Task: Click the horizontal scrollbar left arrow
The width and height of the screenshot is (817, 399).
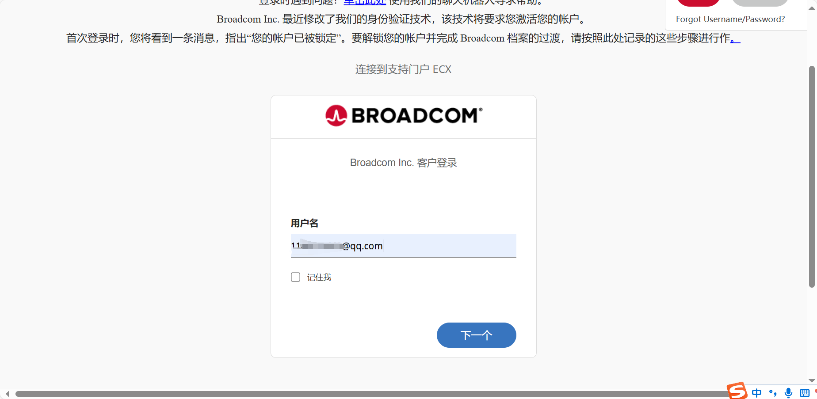Action: [7, 394]
